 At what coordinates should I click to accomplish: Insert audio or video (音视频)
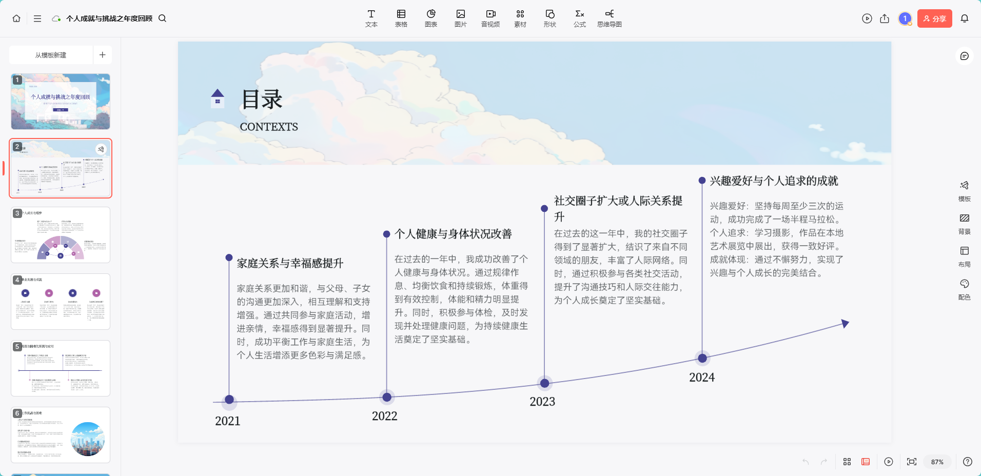pyautogui.click(x=490, y=18)
